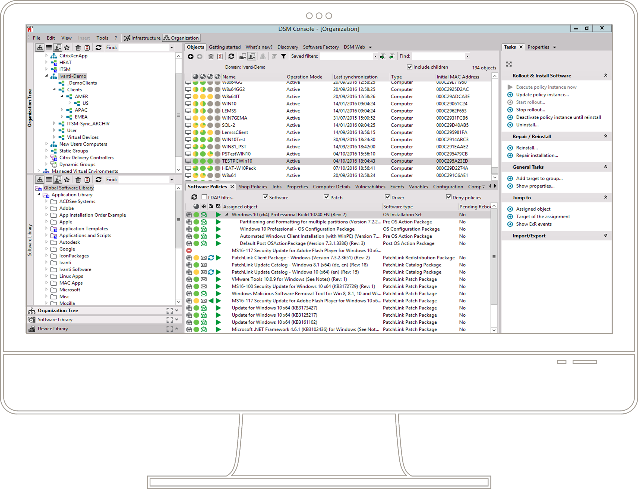
Task: Click the refresh/synchronize icon in toolbar
Action: [x=230, y=56]
